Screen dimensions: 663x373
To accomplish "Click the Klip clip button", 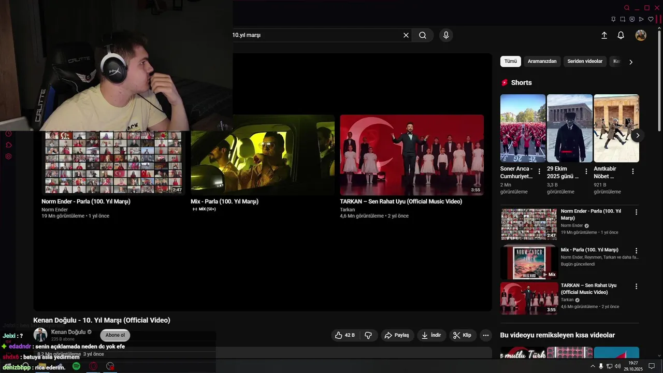I will 462,335.
